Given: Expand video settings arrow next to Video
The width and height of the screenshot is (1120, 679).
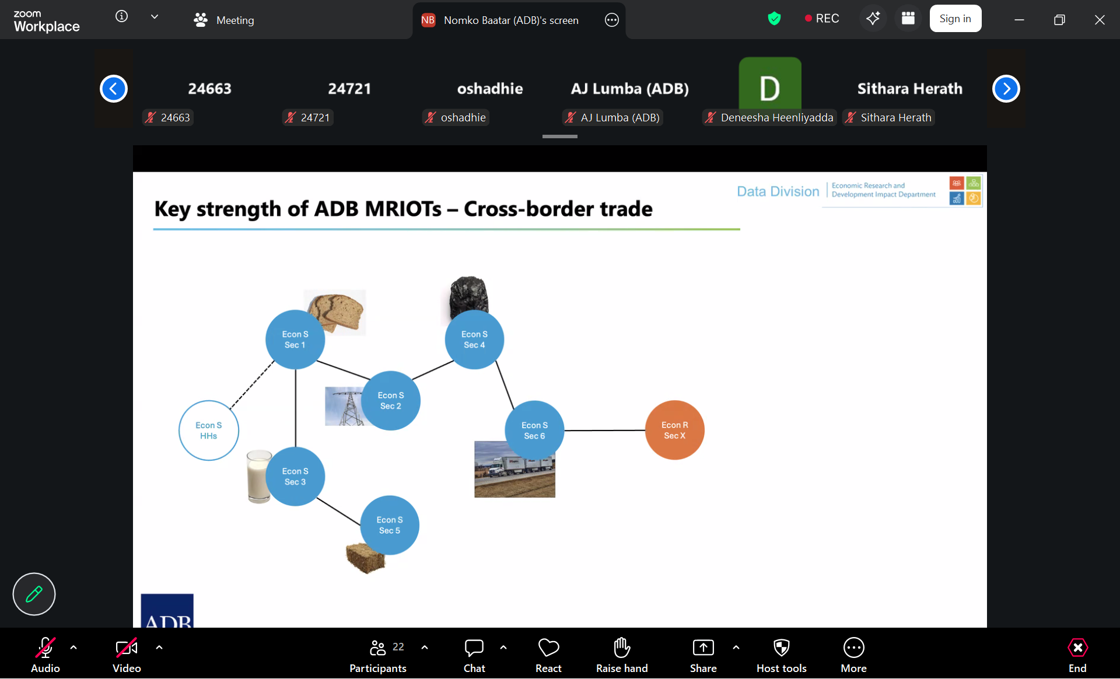Looking at the screenshot, I should tap(159, 647).
